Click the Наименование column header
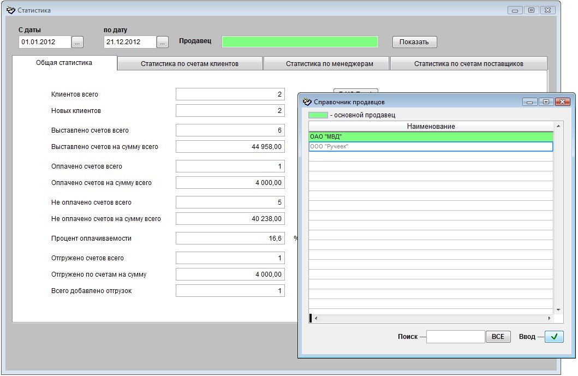578x376 pixels. (x=431, y=127)
